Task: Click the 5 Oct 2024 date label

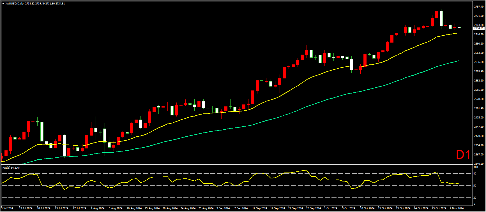Action: [x=349, y=208]
